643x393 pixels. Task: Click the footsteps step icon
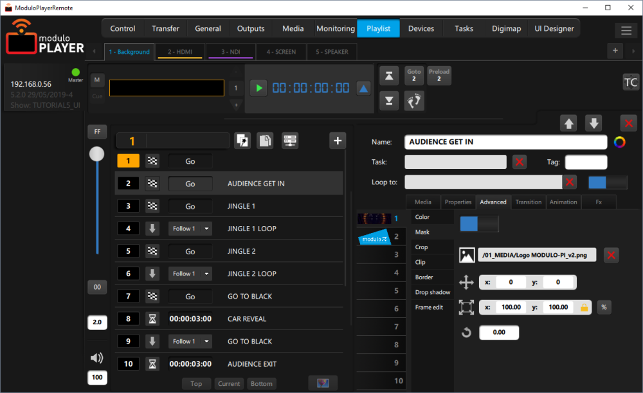[414, 100]
